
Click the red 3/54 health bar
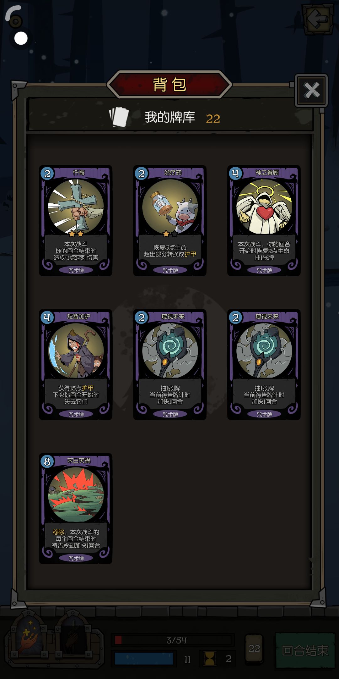click(x=173, y=640)
